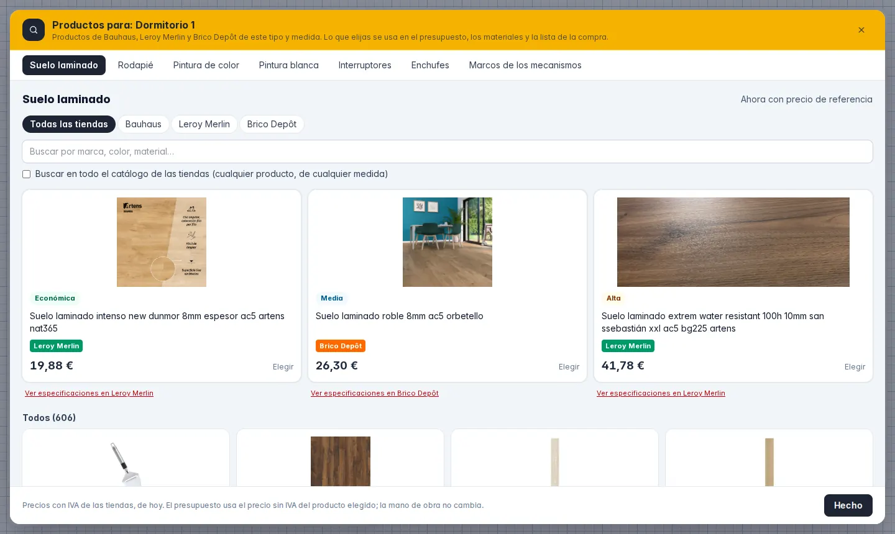895x534 pixels.
Task: Close the Productos para Dormitorio 1 dialog
Action: 861,30
